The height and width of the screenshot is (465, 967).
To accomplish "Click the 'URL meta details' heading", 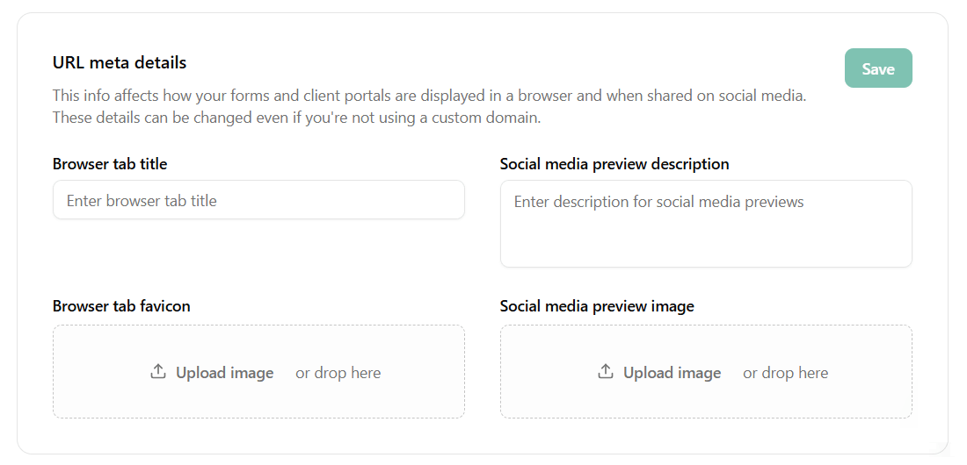I will [120, 63].
